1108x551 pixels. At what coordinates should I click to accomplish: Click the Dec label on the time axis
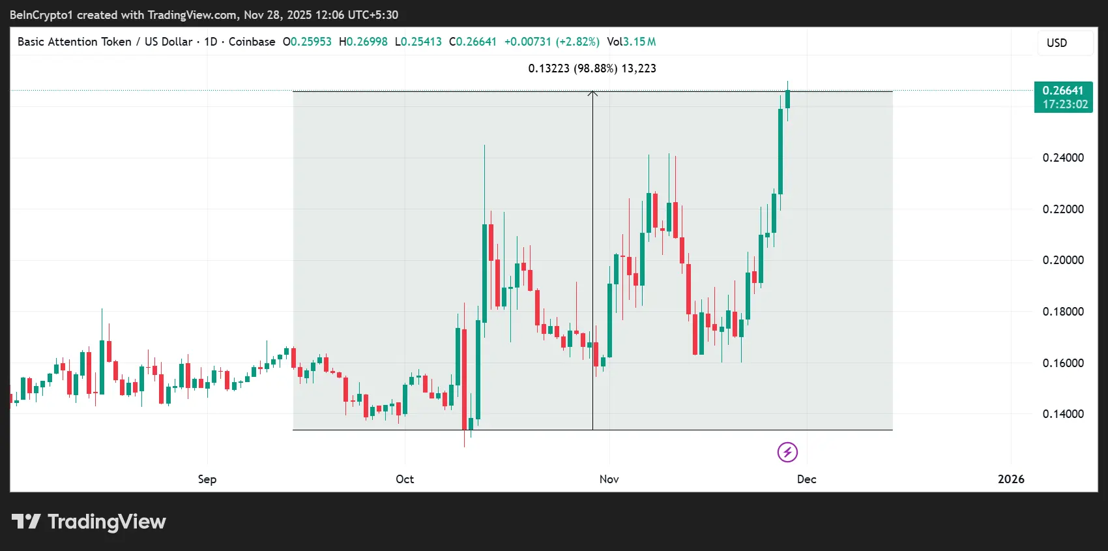[x=806, y=479]
